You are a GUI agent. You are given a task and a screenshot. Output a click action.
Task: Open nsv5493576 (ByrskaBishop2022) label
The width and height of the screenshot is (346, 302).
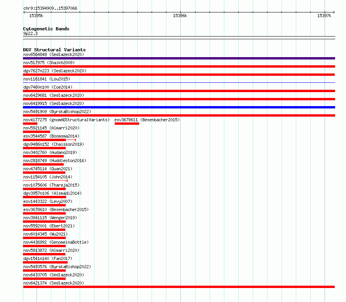click(57, 267)
